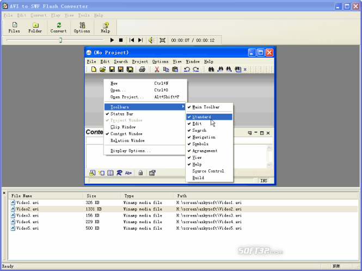Select Video1.avi in the file list

tap(184, 202)
